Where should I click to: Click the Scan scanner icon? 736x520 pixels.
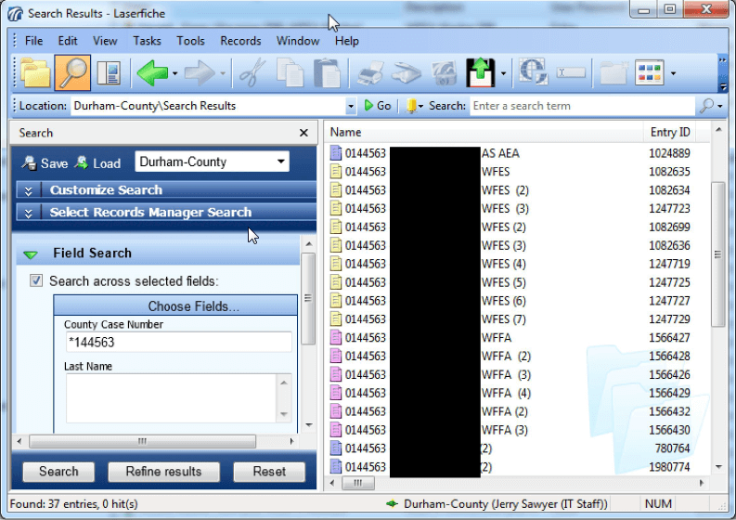pos(407,73)
